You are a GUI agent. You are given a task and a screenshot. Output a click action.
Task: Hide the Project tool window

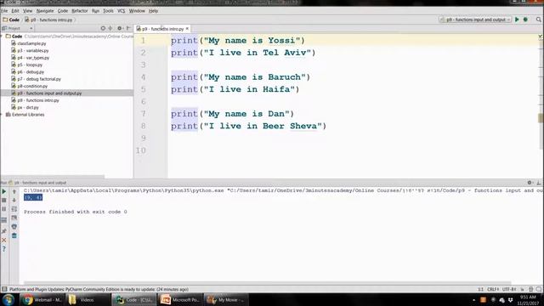[128, 28]
